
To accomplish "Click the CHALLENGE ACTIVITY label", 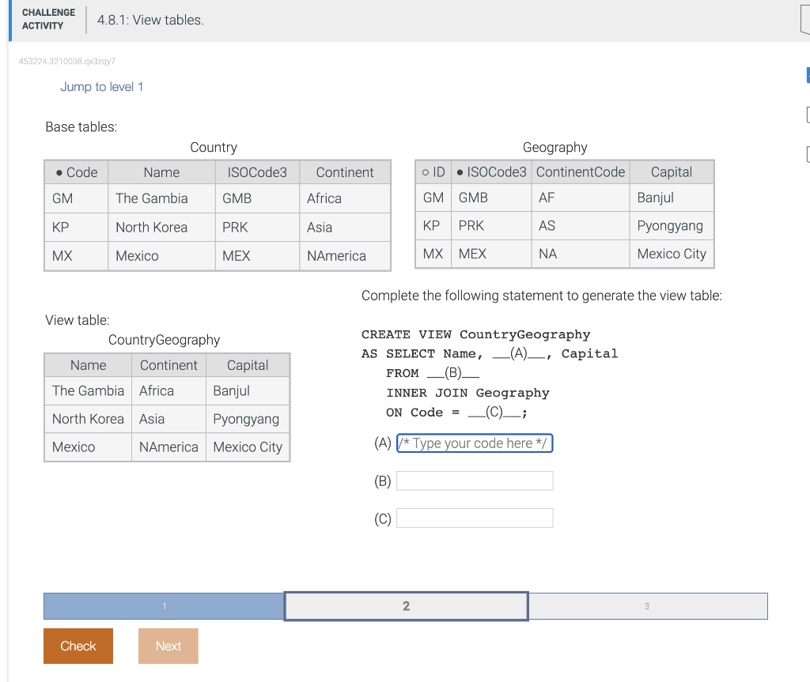I will pos(48,19).
